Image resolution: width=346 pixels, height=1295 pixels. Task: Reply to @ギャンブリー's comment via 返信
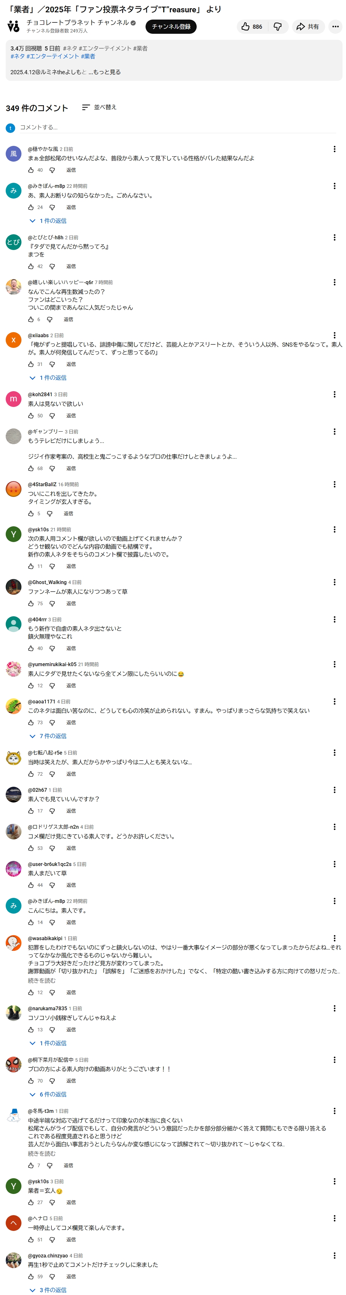click(71, 468)
